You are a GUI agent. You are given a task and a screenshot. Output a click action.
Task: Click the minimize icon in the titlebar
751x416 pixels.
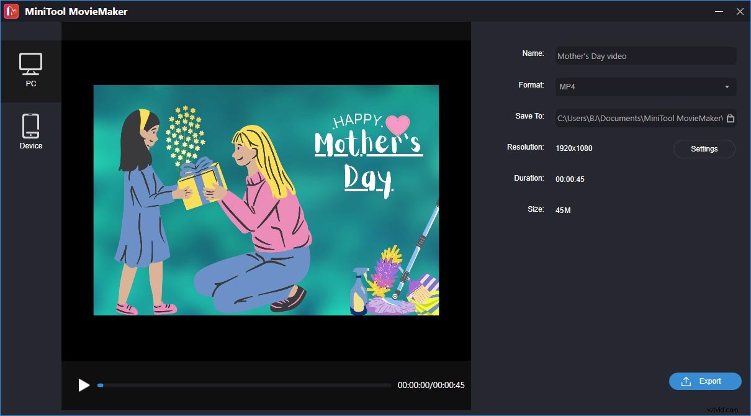pyautogui.click(x=718, y=11)
